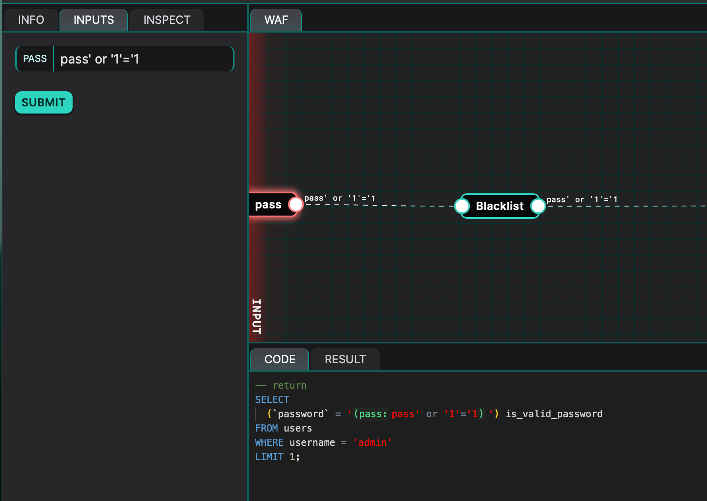Select the pass input node
This screenshot has width=707, height=501.
(x=268, y=205)
